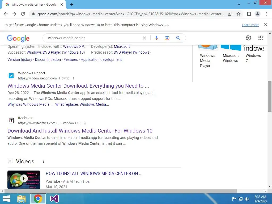Click Chrome icon in taskbar
The width and height of the screenshot is (272, 204).
[x=38, y=199]
